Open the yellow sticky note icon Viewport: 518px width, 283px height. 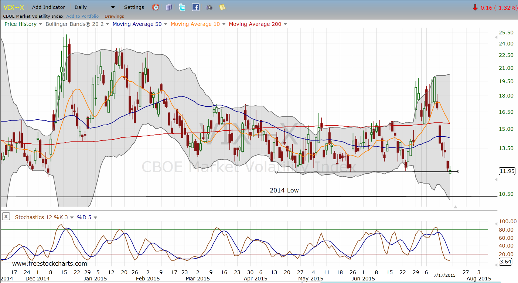pos(222,7)
